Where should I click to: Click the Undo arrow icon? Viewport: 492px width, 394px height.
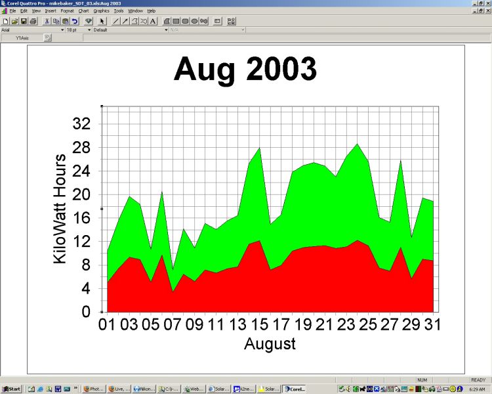(x=75, y=21)
